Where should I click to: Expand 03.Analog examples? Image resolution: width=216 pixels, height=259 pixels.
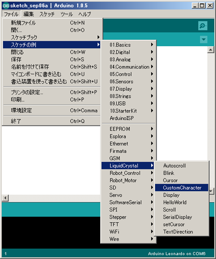(128, 59)
